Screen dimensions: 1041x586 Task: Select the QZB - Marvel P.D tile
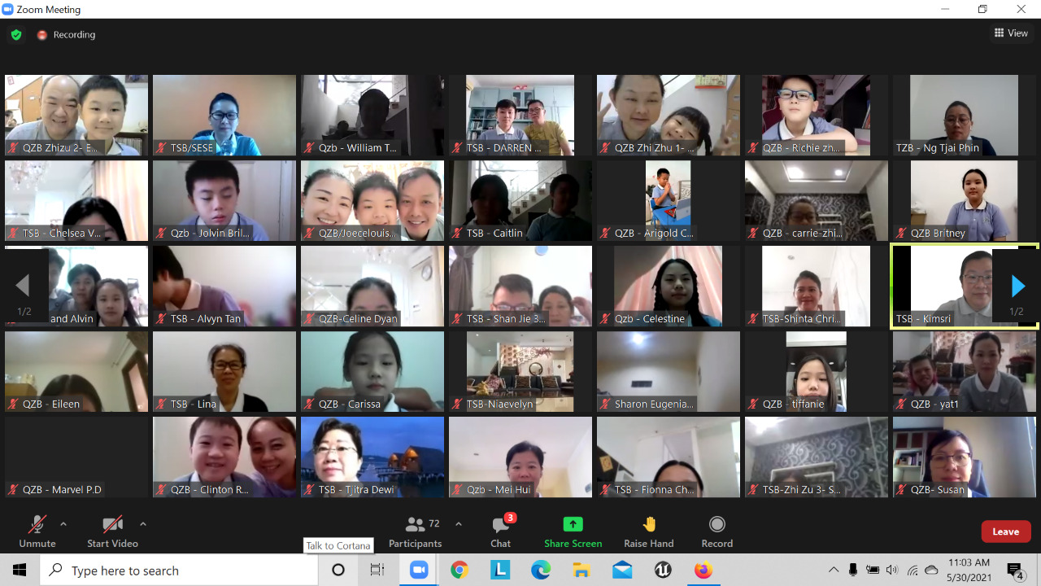click(76, 457)
